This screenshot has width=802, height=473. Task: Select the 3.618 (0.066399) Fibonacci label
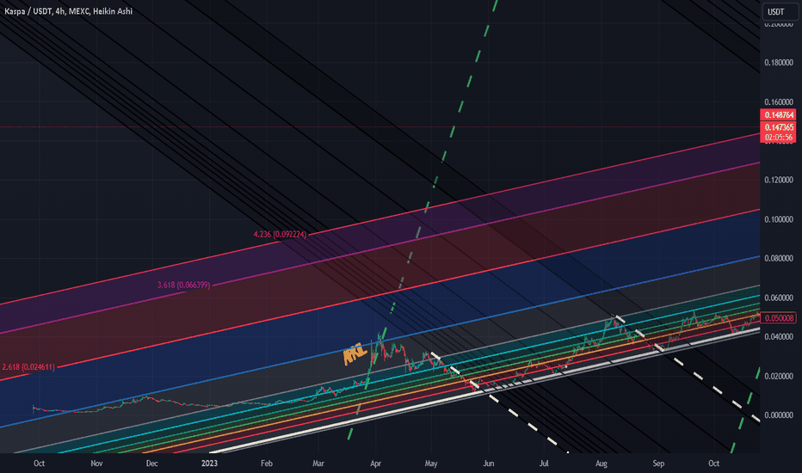point(183,285)
